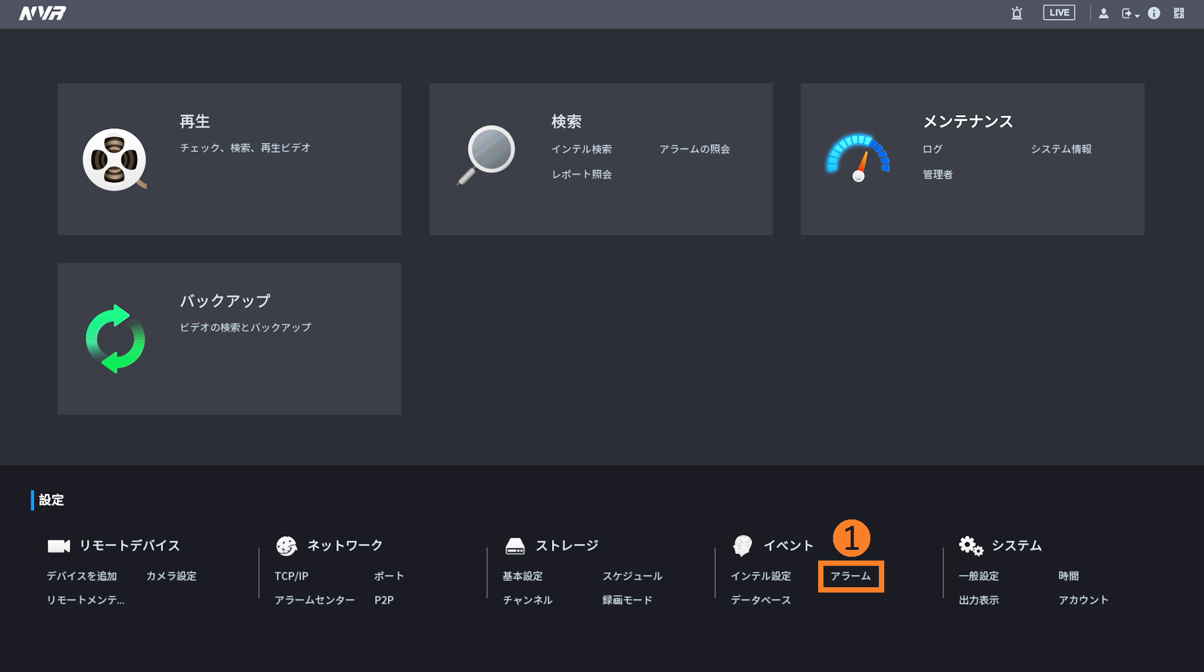Click the NVR logo
The height and width of the screenshot is (672, 1204).
43,13
